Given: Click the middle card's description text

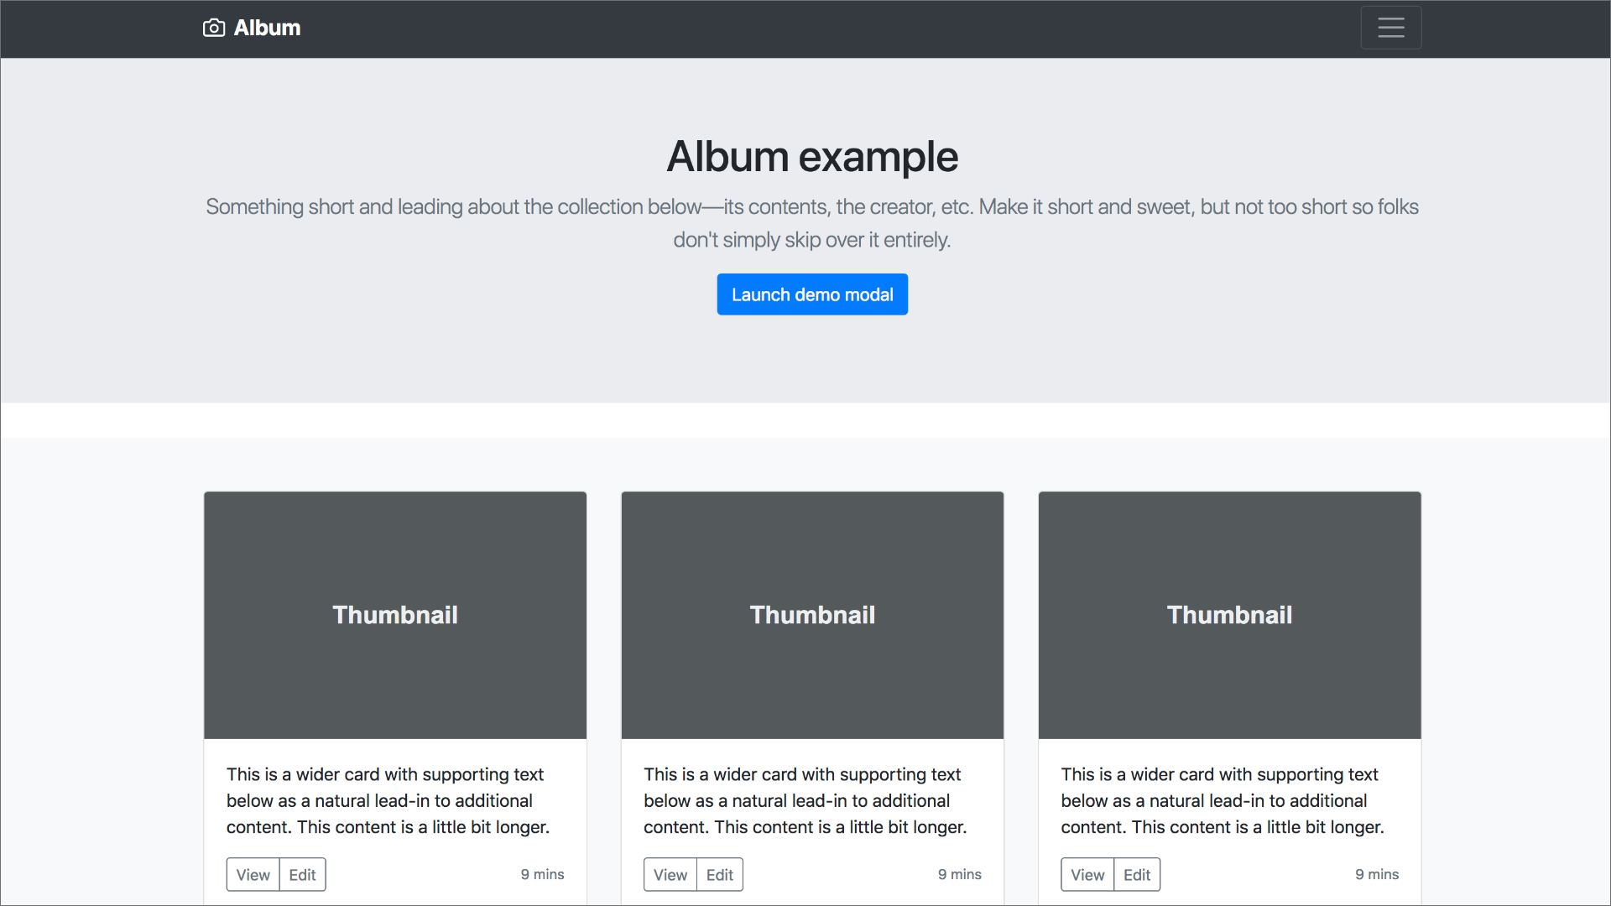Looking at the screenshot, I should click(x=805, y=800).
